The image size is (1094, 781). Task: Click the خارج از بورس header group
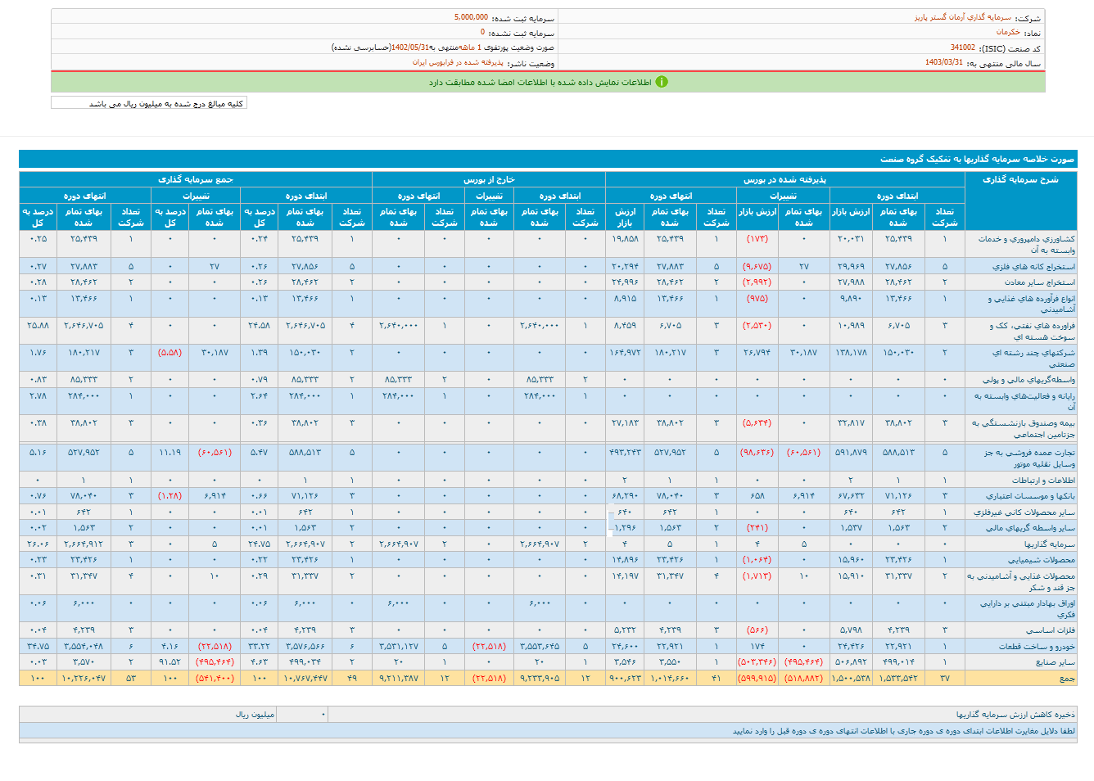[489, 179]
